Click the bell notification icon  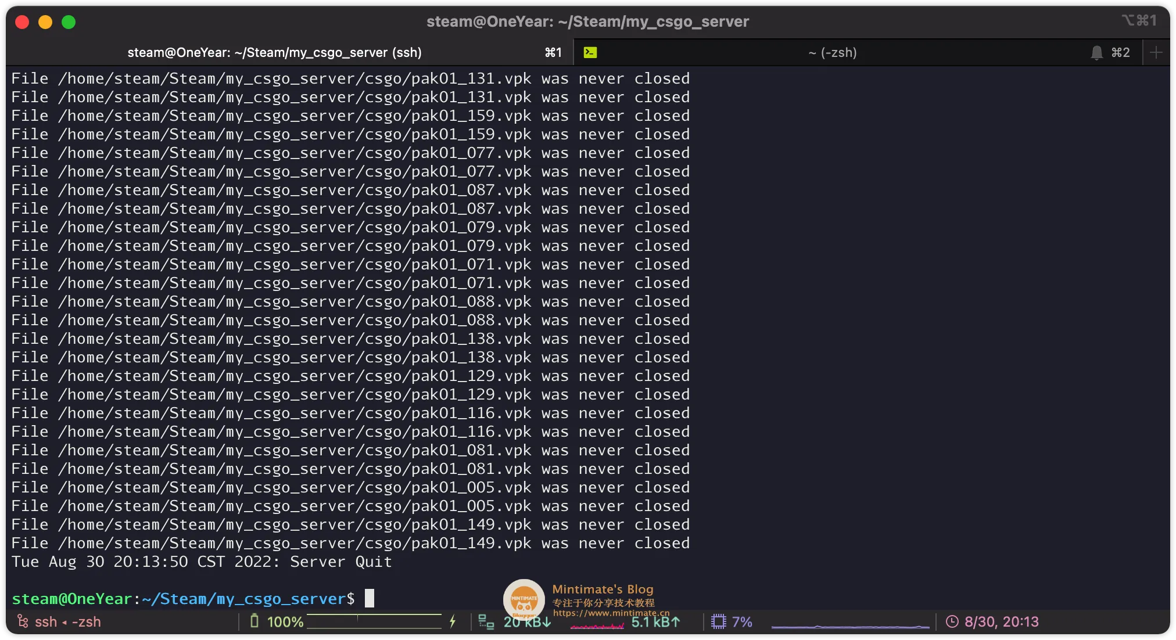tap(1096, 53)
